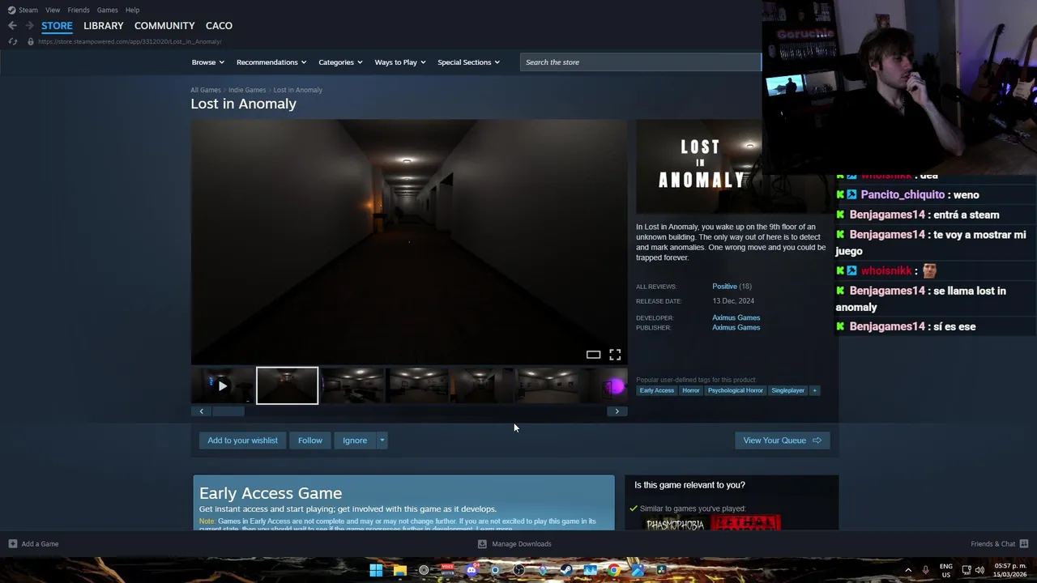Open the CACO profile tab
The height and width of the screenshot is (583, 1037).
[219, 26]
